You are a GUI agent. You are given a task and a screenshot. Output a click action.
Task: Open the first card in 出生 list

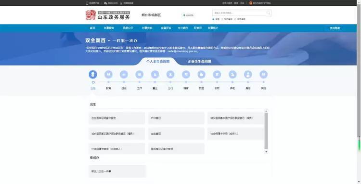(117, 118)
